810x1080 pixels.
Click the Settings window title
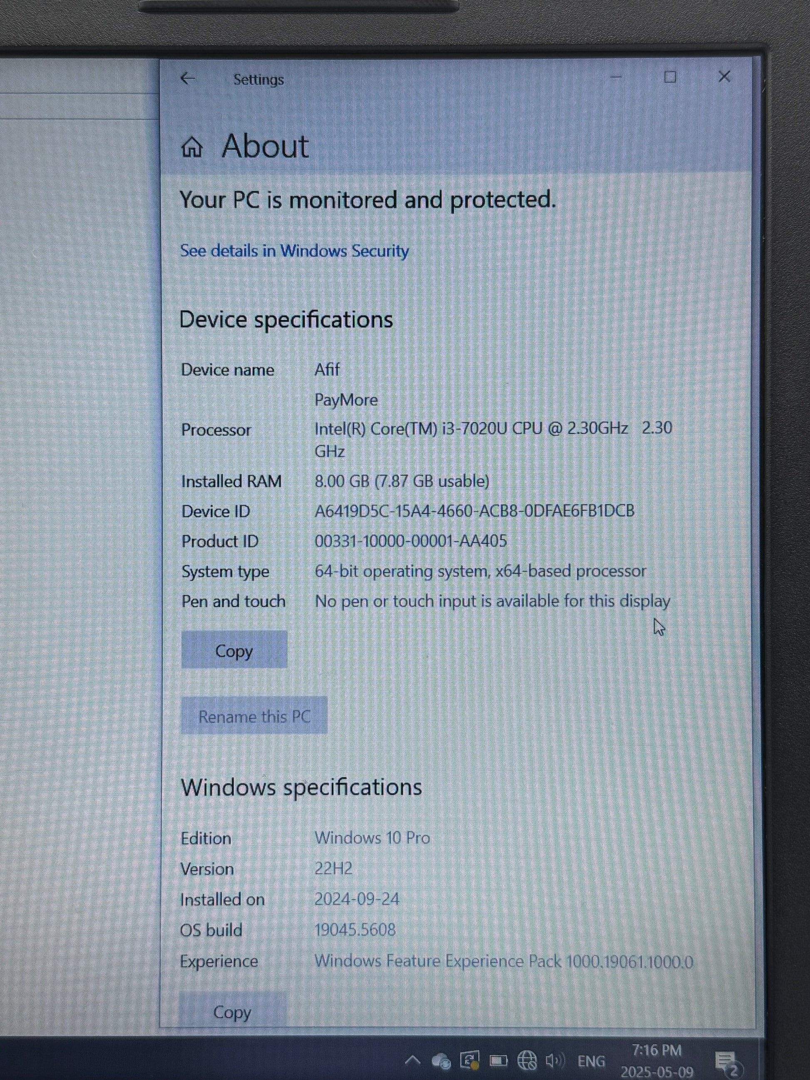258,79
